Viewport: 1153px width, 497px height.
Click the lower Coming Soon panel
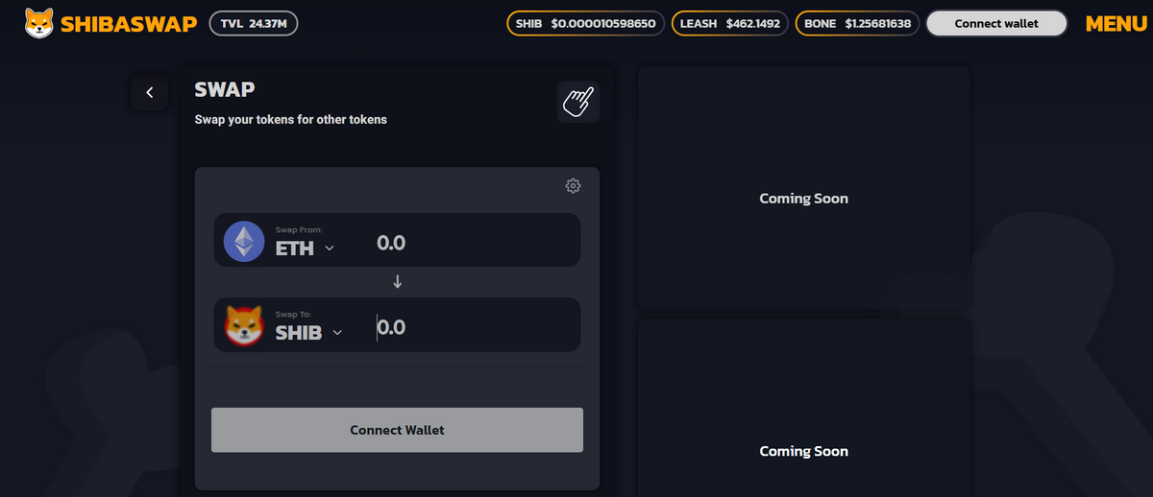coord(804,408)
